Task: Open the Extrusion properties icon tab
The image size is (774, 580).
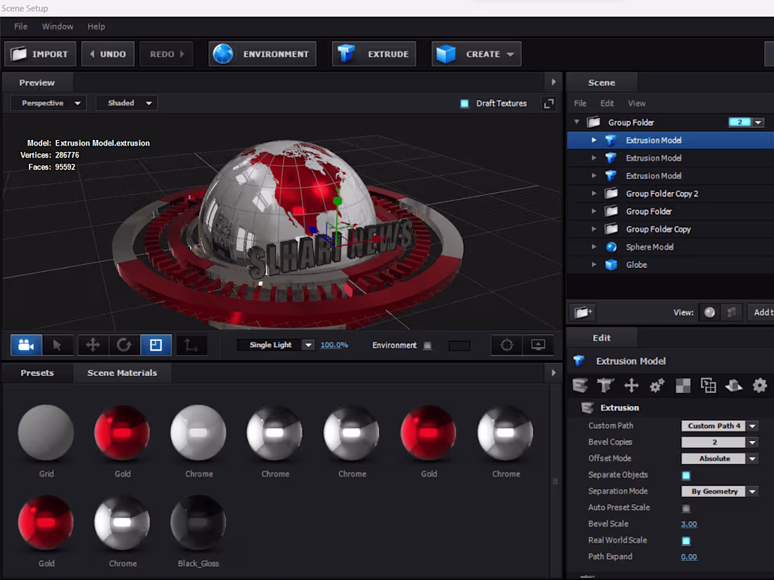Action: point(580,385)
